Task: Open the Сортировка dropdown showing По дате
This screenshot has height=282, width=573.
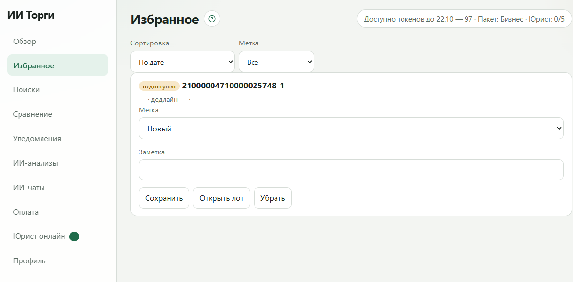Action: tap(183, 62)
